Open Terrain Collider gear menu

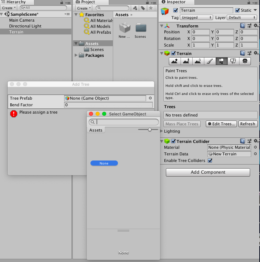(256, 141)
